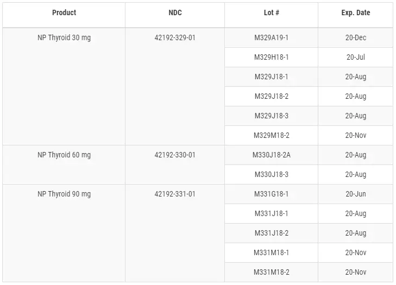Click NDC 42192-331-01

175,194
